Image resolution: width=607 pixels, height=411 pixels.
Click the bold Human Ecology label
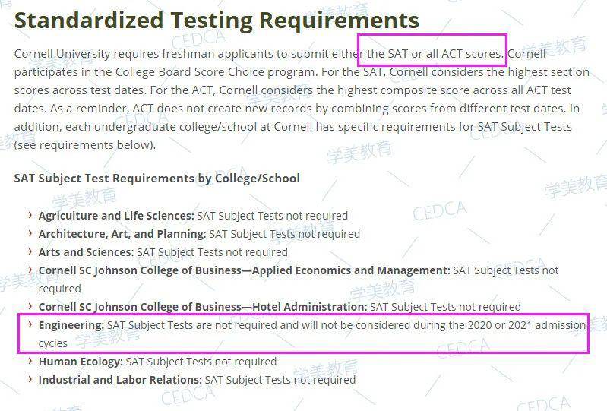(81, 362)
